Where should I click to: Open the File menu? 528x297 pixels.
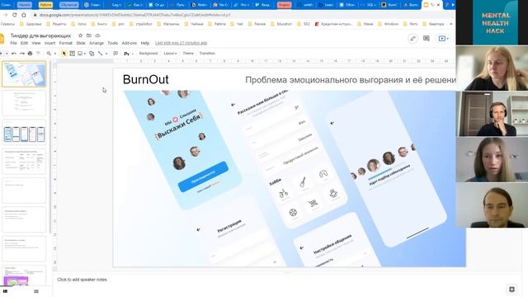click(13, 43)
